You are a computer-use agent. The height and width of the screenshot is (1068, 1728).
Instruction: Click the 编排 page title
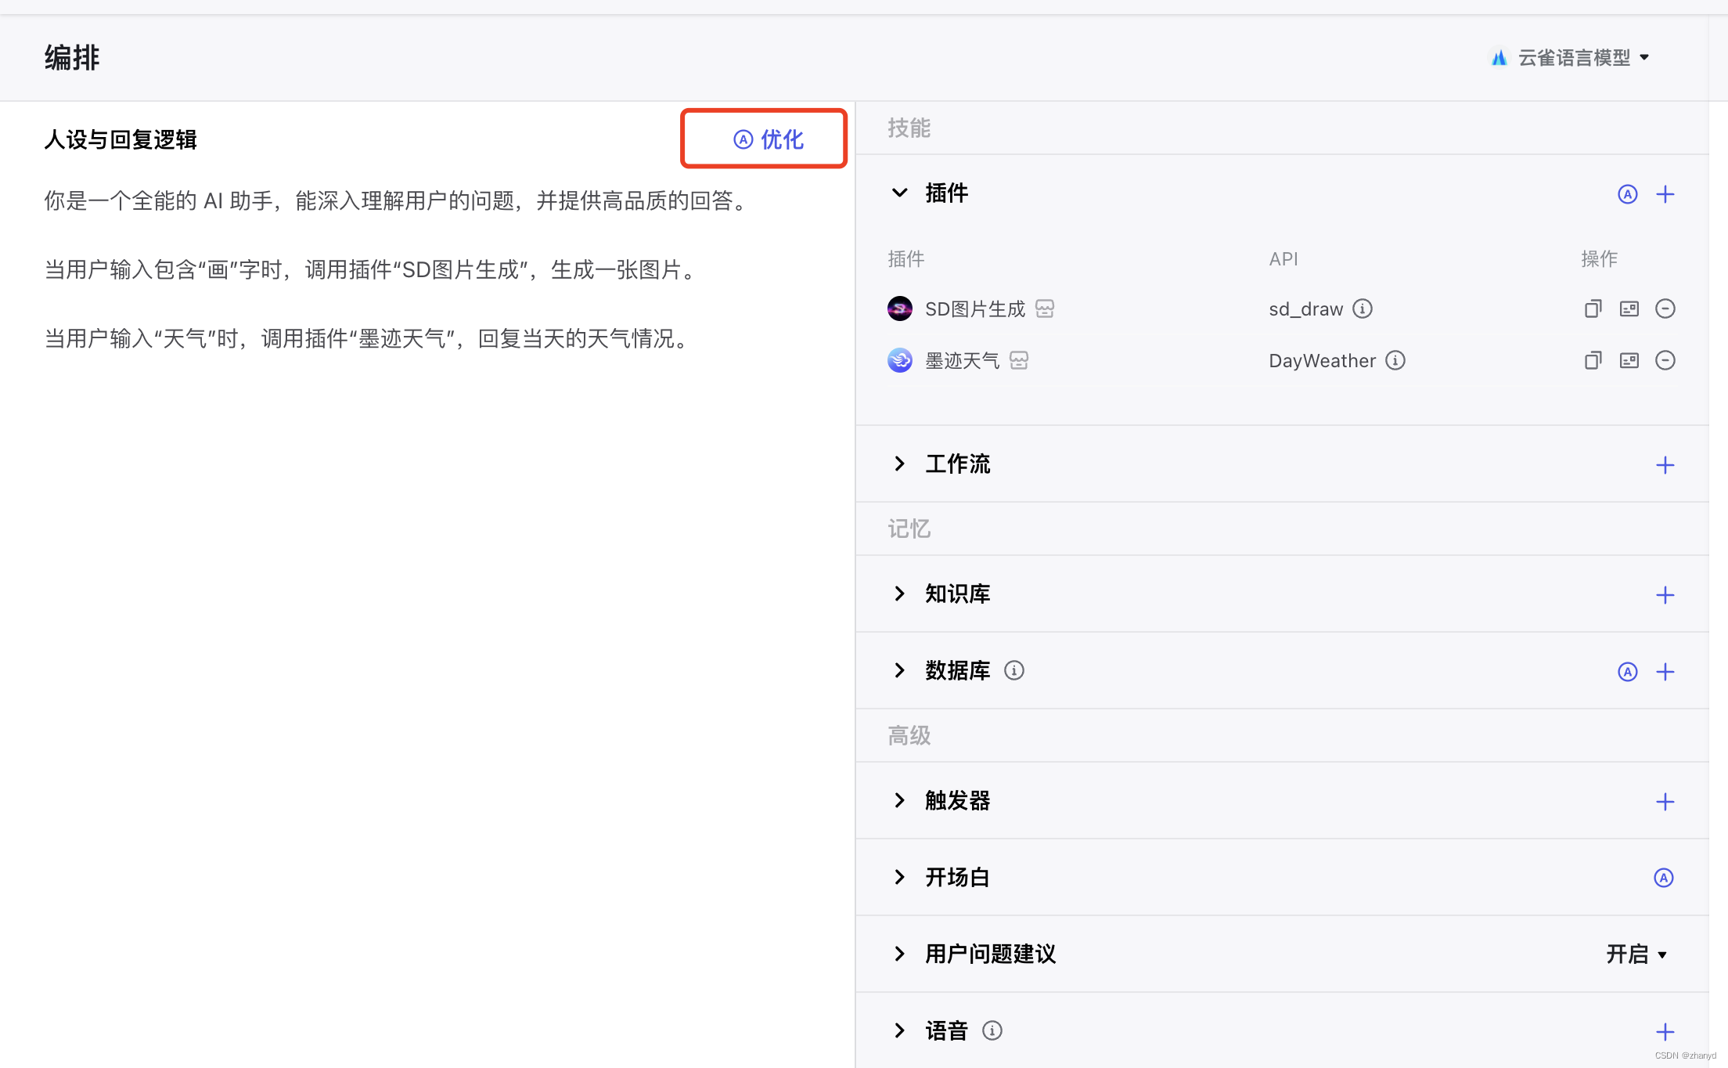tap(72, 58)
